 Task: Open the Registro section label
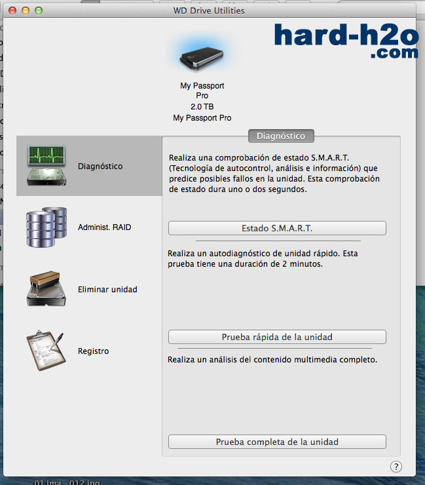pyautogui.click(x=94, y=351)
